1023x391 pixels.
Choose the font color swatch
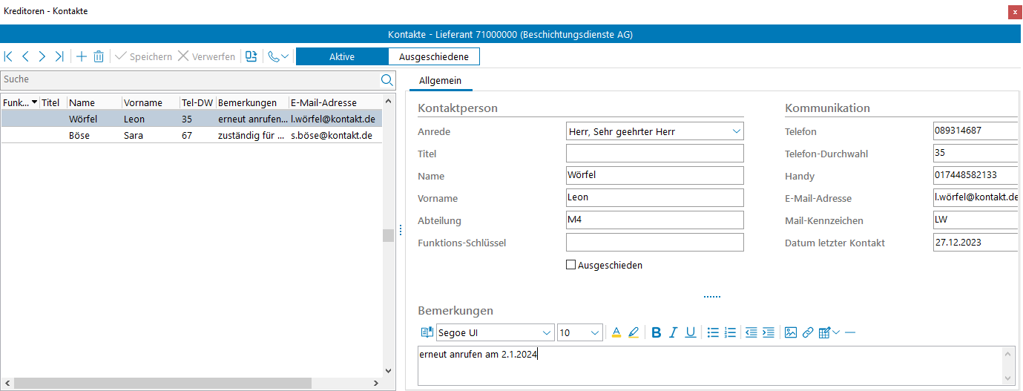click(616, 332)
